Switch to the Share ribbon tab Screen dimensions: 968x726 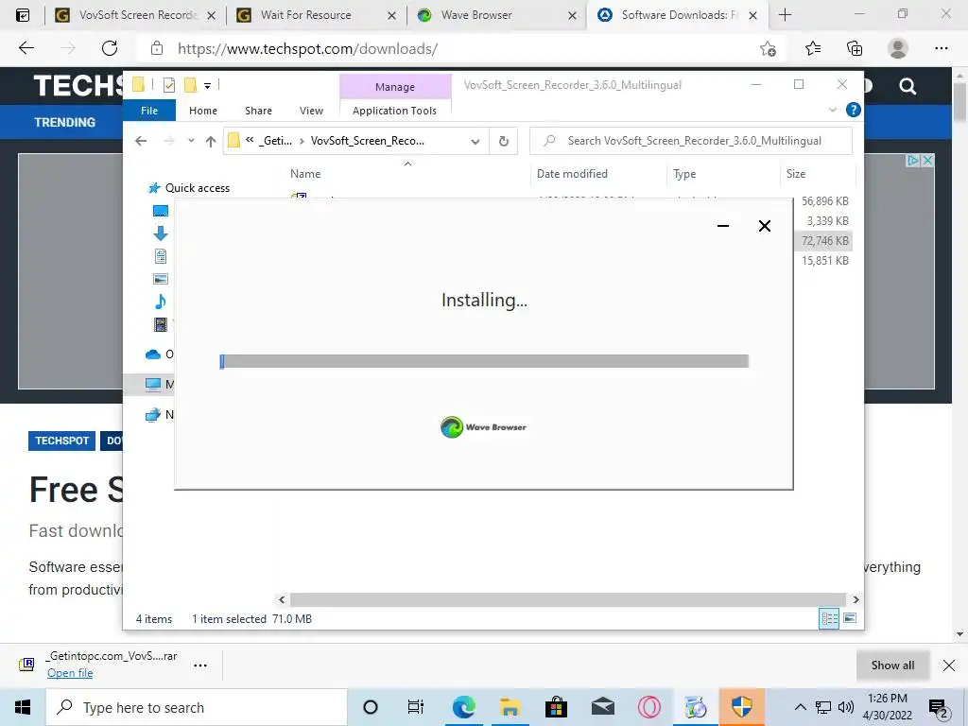258,111
